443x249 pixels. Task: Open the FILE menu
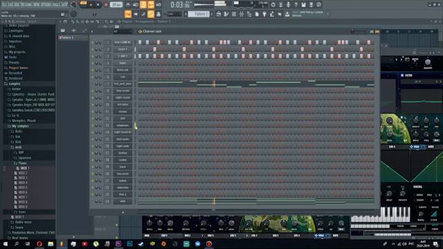tap(5, 4)
